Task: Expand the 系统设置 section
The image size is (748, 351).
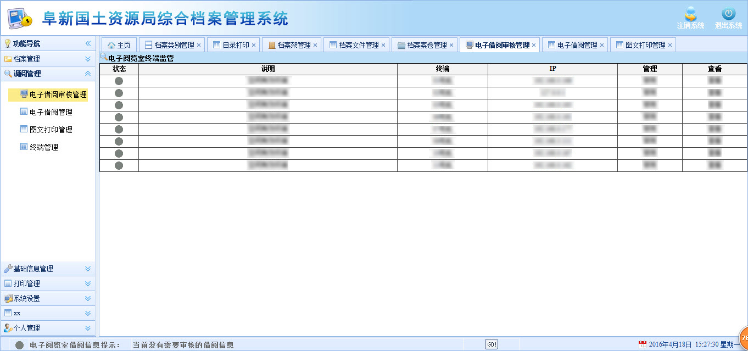Action: click(x=88, y=298)
